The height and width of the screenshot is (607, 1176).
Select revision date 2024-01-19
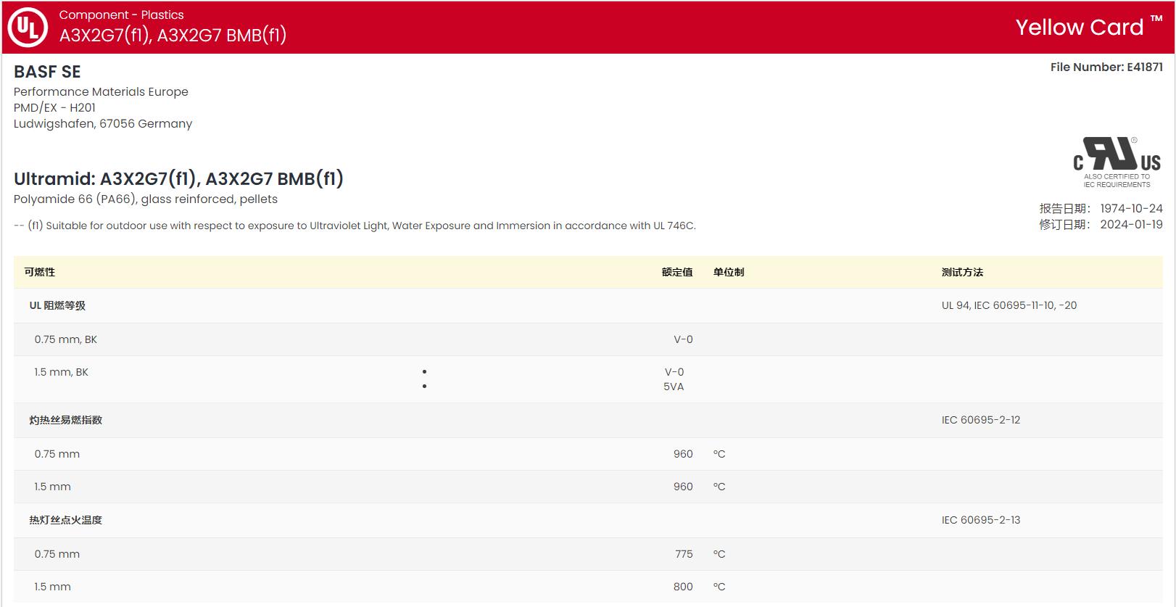pos(1131,224)
